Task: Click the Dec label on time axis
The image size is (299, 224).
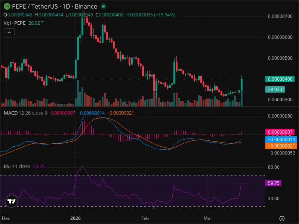Action: (6, 218)
